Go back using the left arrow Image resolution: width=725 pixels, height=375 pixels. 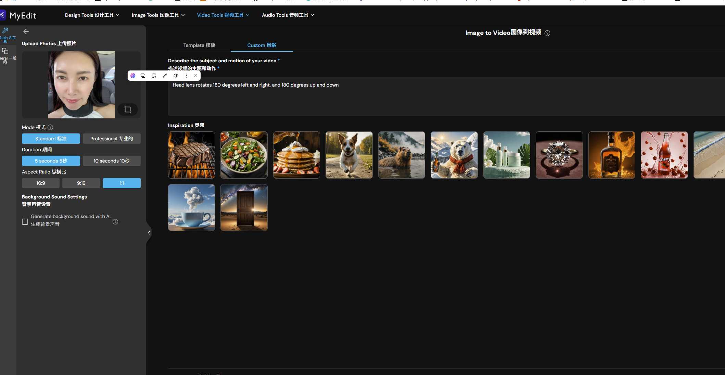(x=26, y=31)
